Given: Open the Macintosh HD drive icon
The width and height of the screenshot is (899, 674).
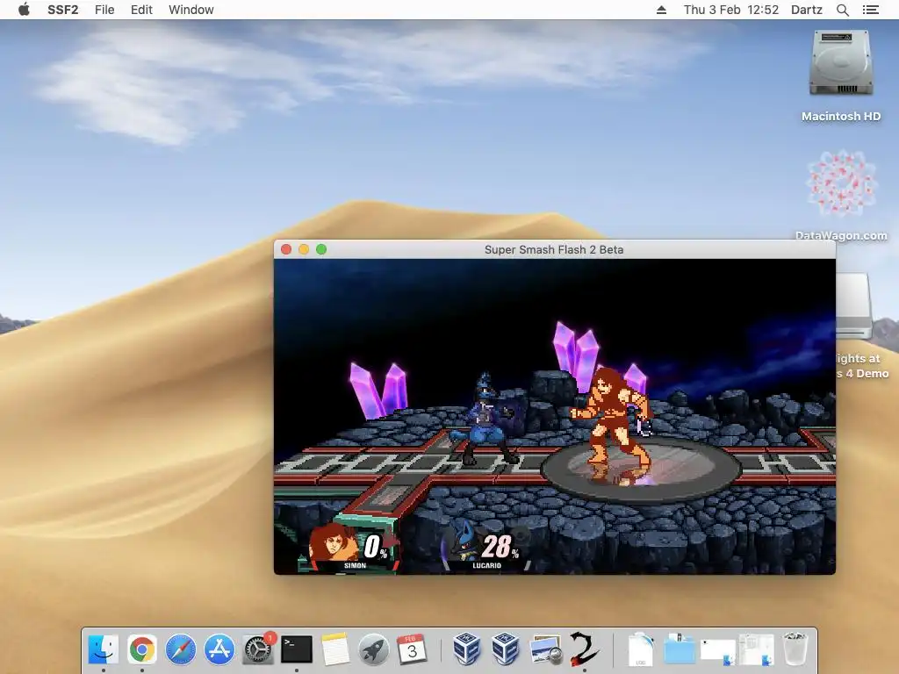Looking at the screenshot, I should coord(840,63).
